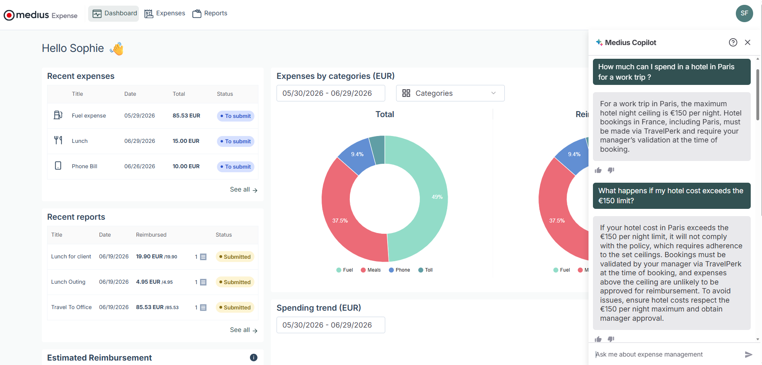Go to the Expenses tab
Viewport: 762px width, 365px height.
[x=165, y=13]
